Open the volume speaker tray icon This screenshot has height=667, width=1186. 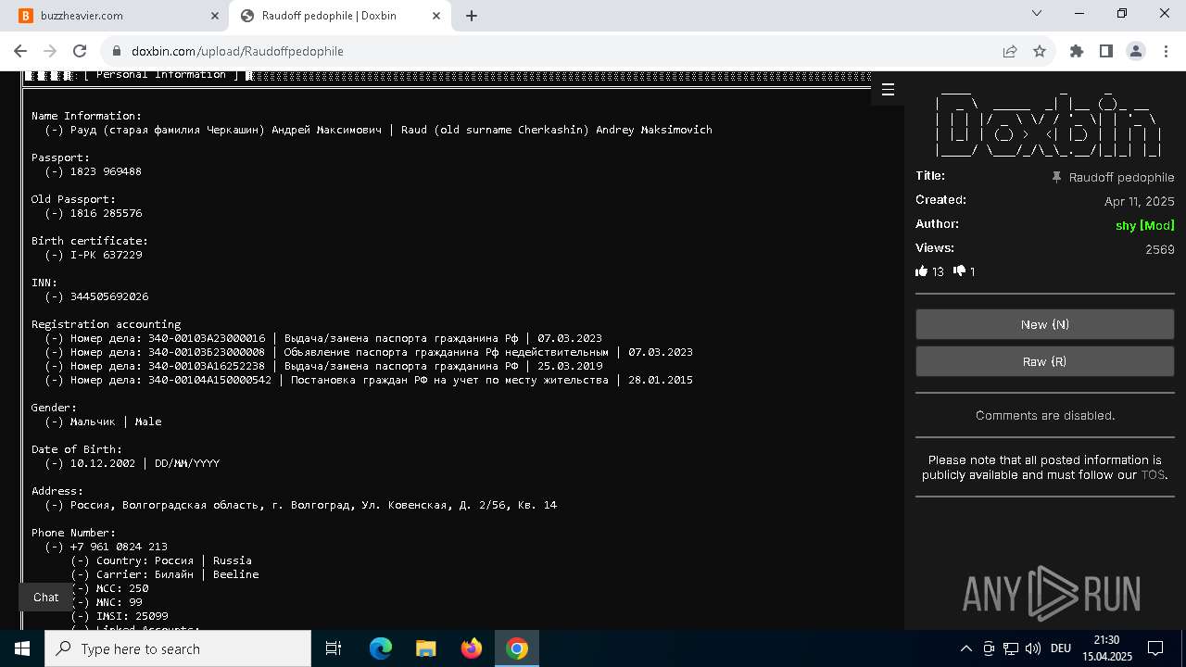[1033, 648]
